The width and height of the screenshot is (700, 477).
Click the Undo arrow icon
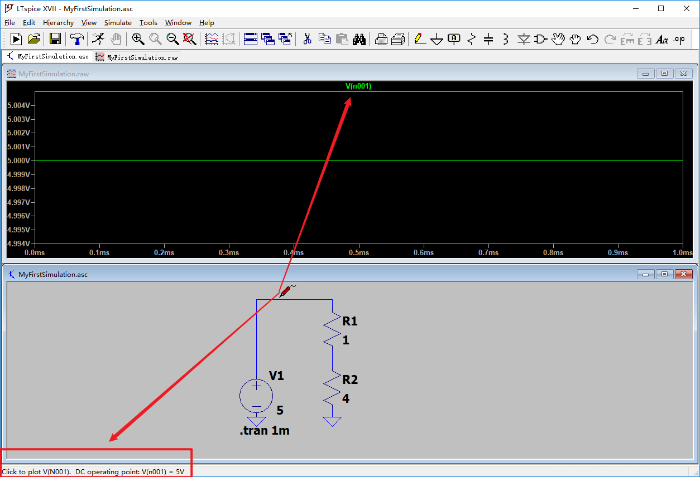coord(593,39)
